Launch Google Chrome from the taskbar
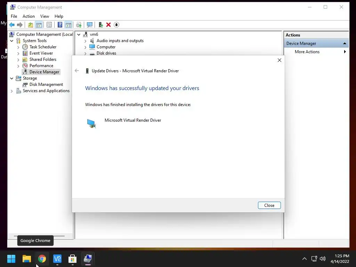The width and height of the screenshot is (356, 267). click(x=42, y=259)
